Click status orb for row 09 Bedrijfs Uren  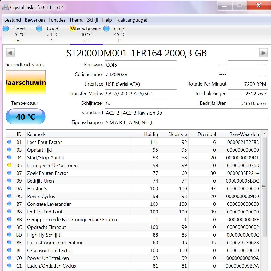(x=9, y=181)
